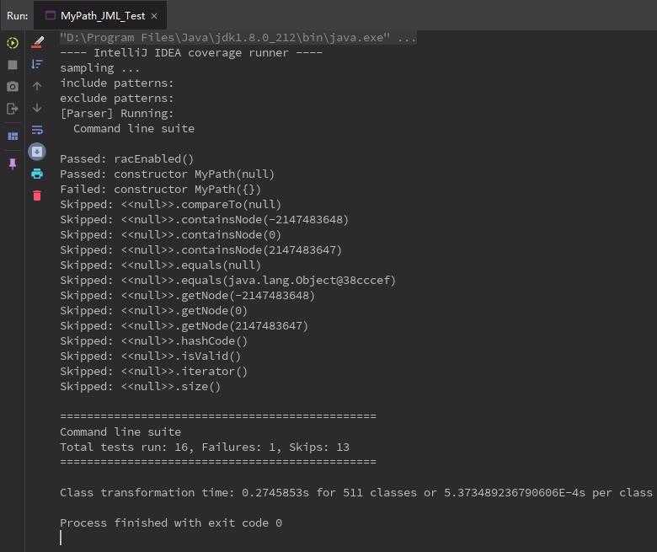Select the MyPath_JML_Test run tab

103,15
